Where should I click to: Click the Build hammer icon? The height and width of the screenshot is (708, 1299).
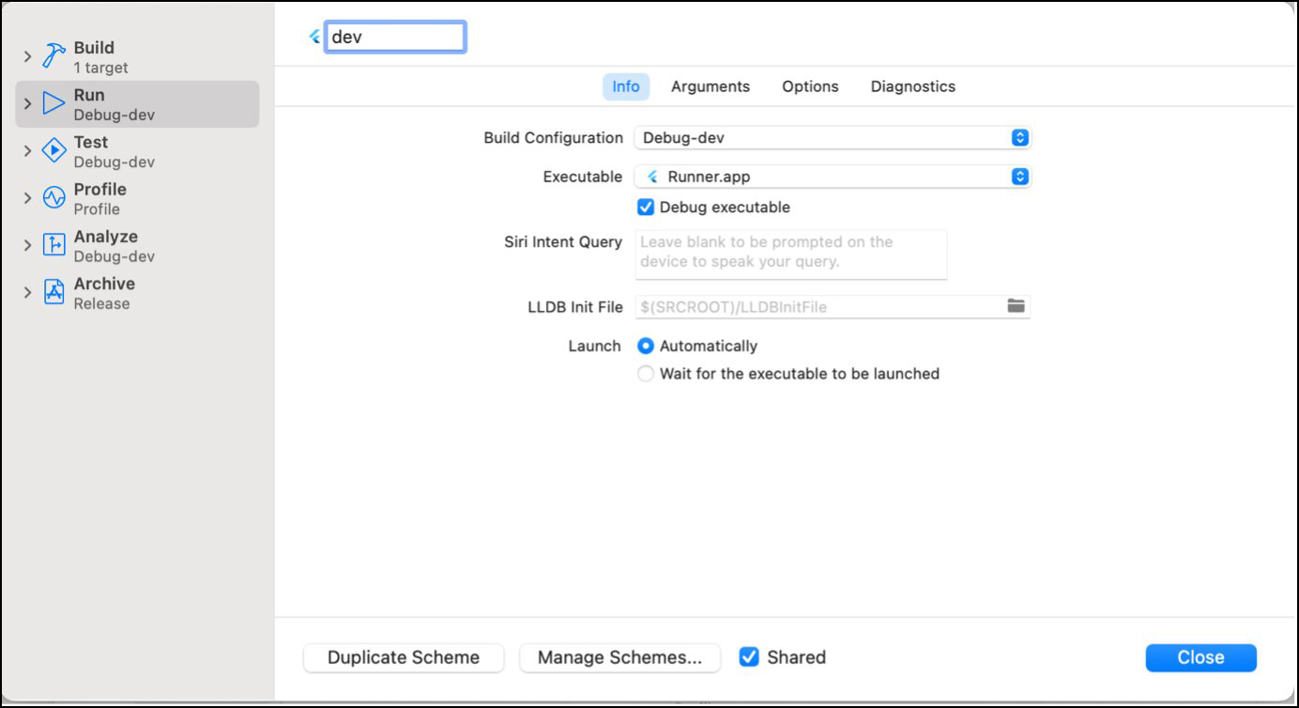pyautogui.click(x=54, y=56)
